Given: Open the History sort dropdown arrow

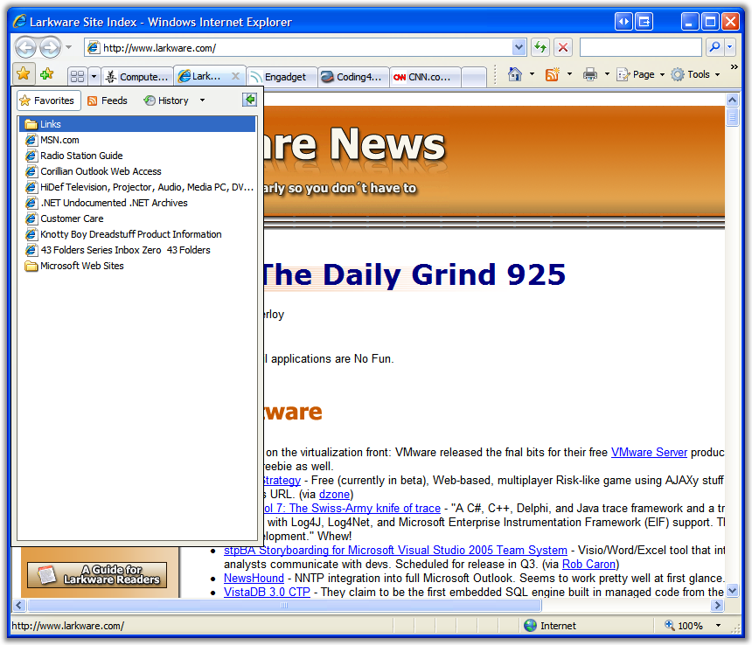Looking at the screenshot, I should 202,101.
